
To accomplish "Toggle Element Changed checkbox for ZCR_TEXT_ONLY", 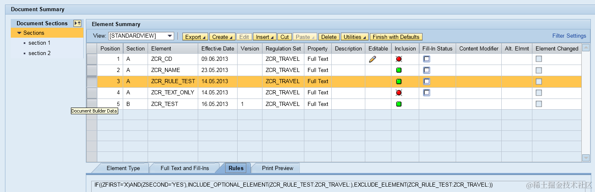I will pos(539,93).
